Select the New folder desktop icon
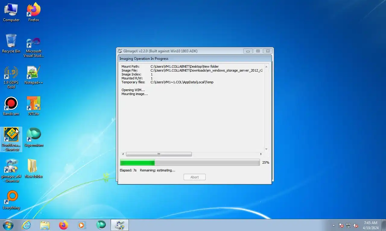Image resolution: width=386 pixels, height=231 pixels. [34, 169]
